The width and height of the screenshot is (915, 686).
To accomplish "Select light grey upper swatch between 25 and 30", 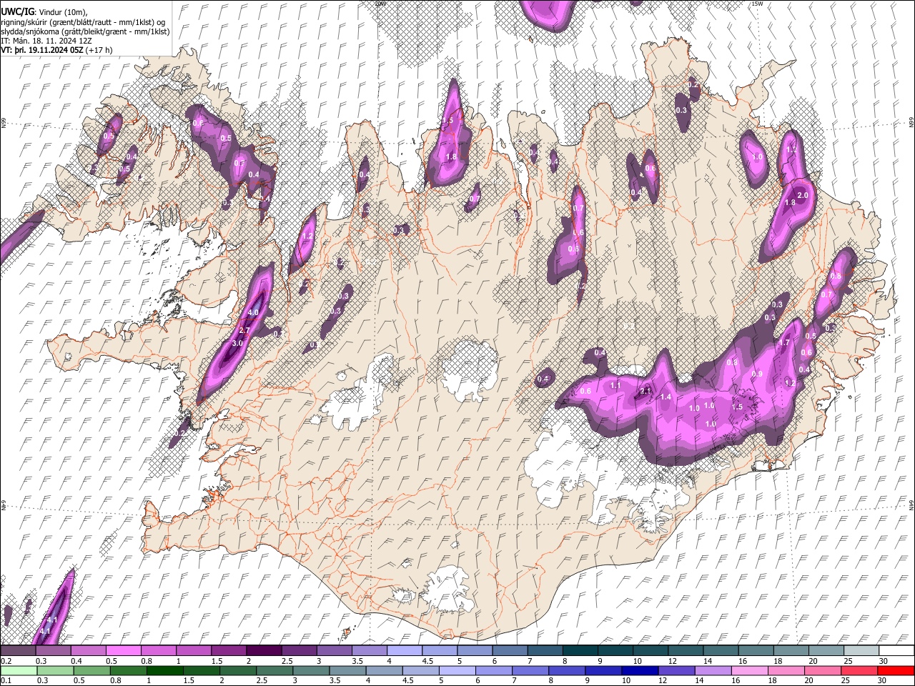I will coord(861,651).
